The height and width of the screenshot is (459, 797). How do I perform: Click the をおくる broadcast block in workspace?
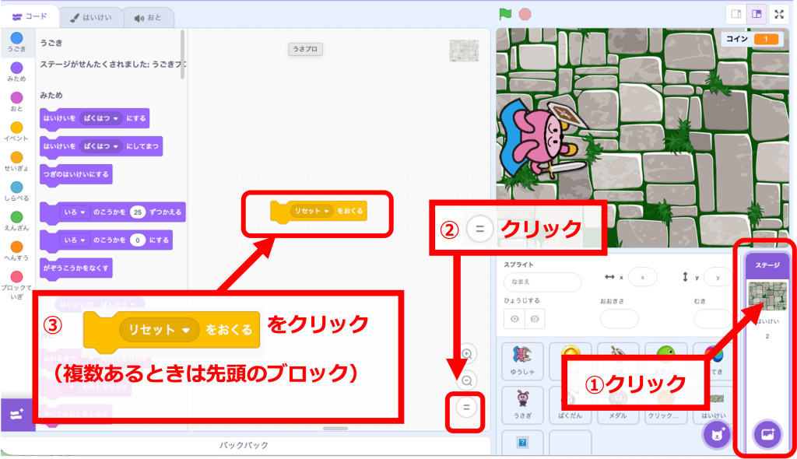point(318,212)
